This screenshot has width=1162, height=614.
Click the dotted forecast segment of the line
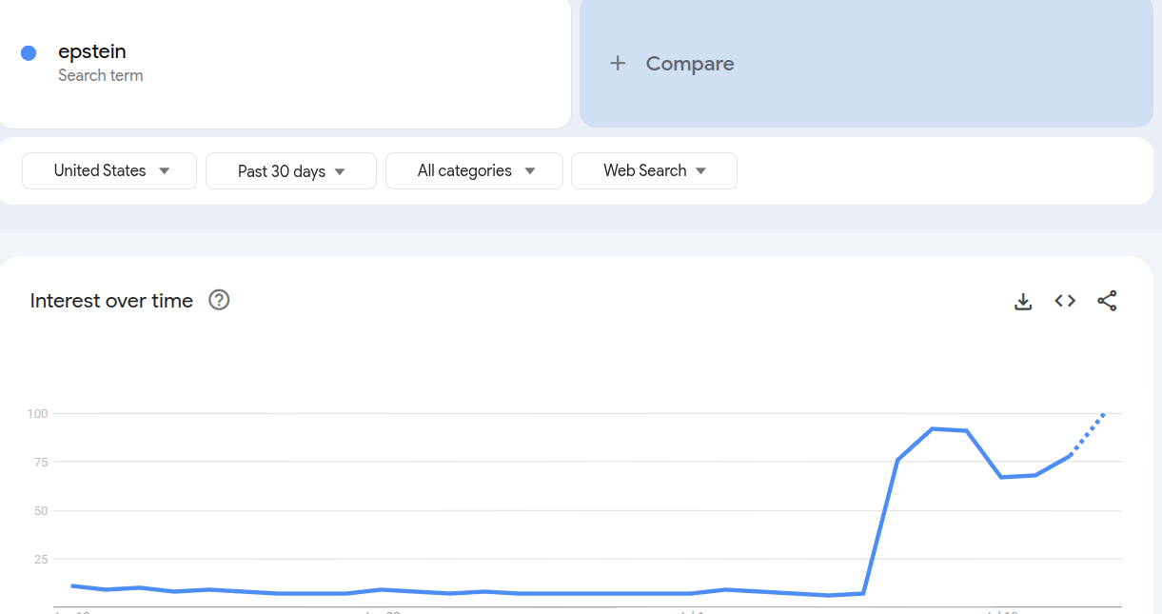[x=1088, y=433]
